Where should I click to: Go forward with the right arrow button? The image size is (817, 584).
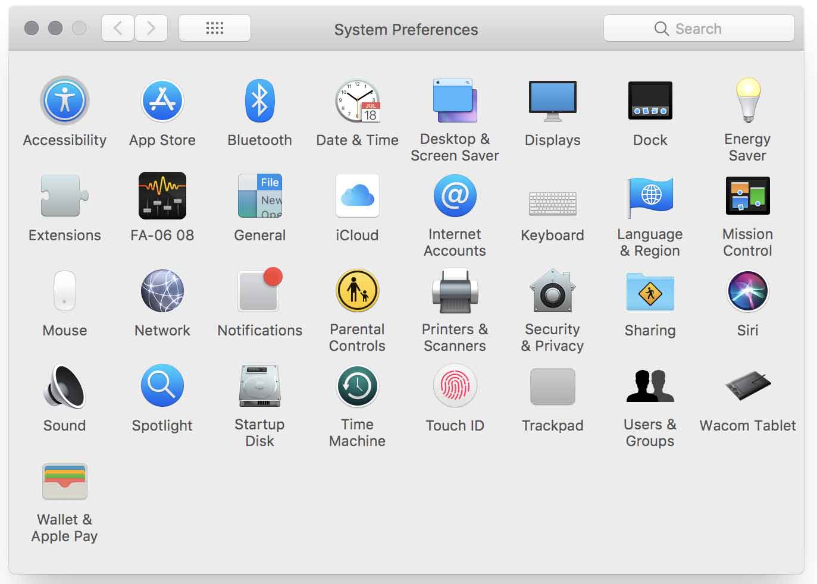(x=151, y=29)
